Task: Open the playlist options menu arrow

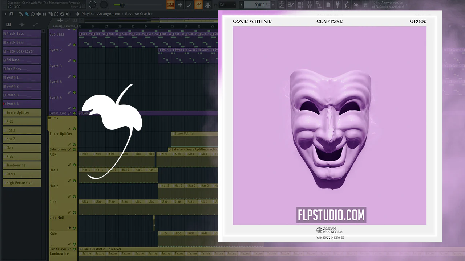Action: 6,14
